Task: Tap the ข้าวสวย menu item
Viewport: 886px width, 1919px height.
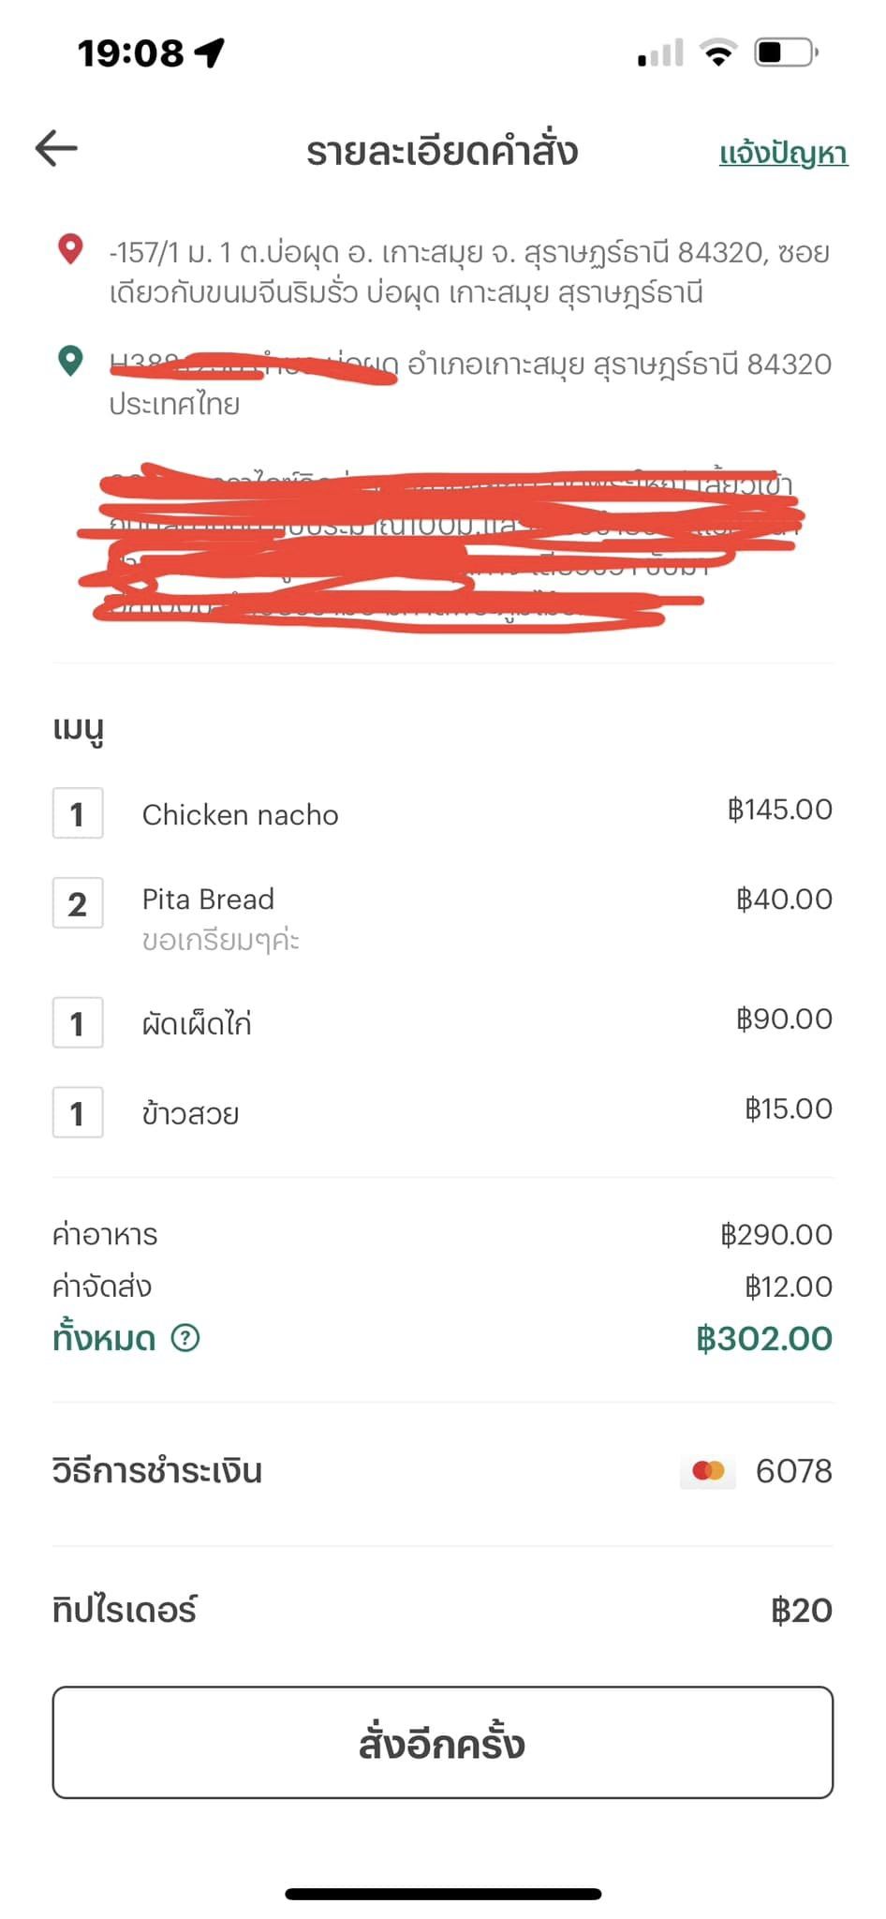Action: coord(190,1113)
